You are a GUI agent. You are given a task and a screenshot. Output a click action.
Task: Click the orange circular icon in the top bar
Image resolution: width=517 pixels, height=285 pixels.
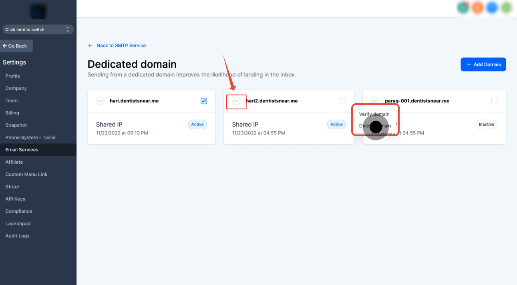tap(477, 8)
